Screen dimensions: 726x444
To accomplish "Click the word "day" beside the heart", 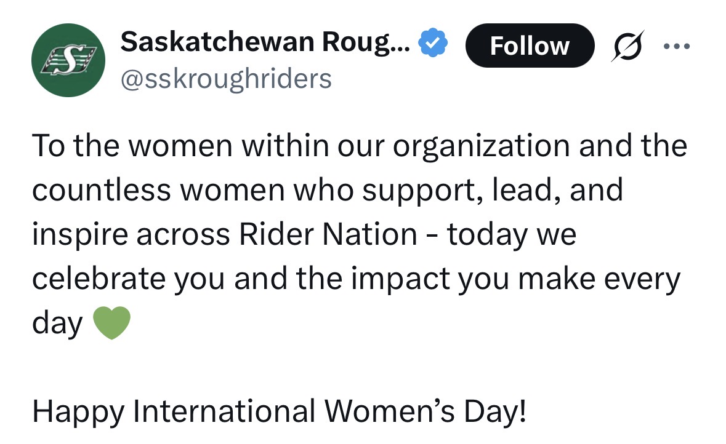I will 57,323.
